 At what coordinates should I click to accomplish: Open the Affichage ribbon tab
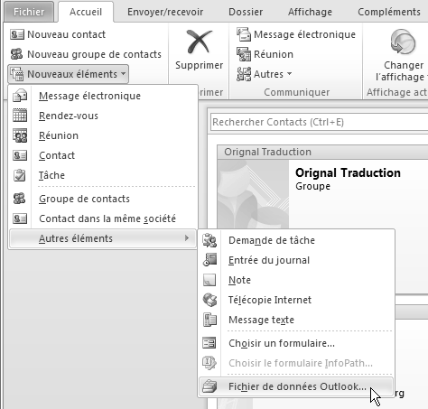(310, 12)
